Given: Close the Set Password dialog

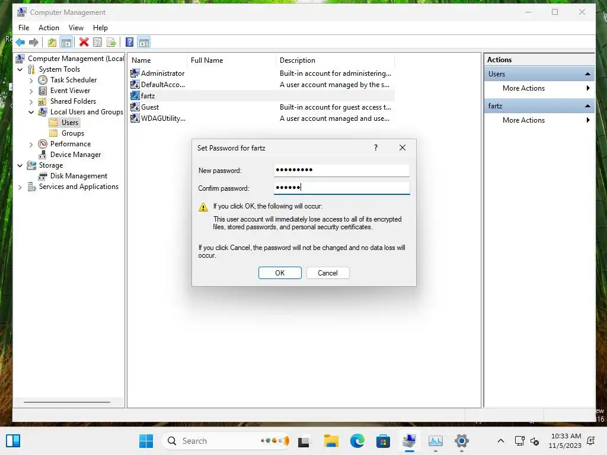Looking at the screenshot, I should click(402, 148).
